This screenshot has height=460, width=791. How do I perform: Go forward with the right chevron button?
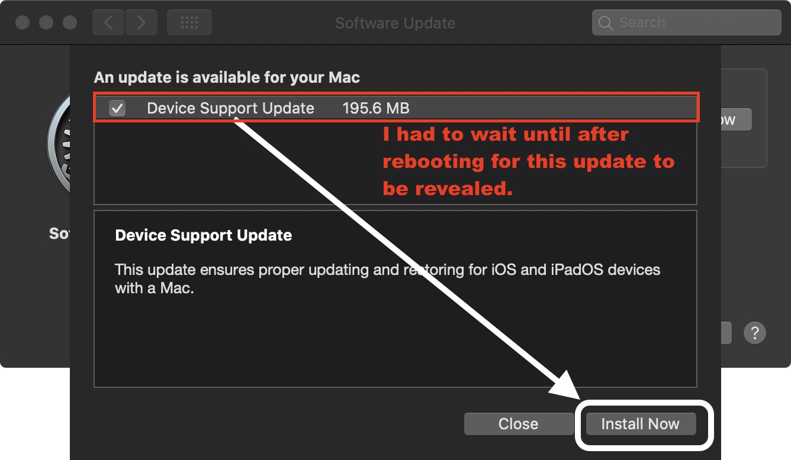tap(140, 22)
